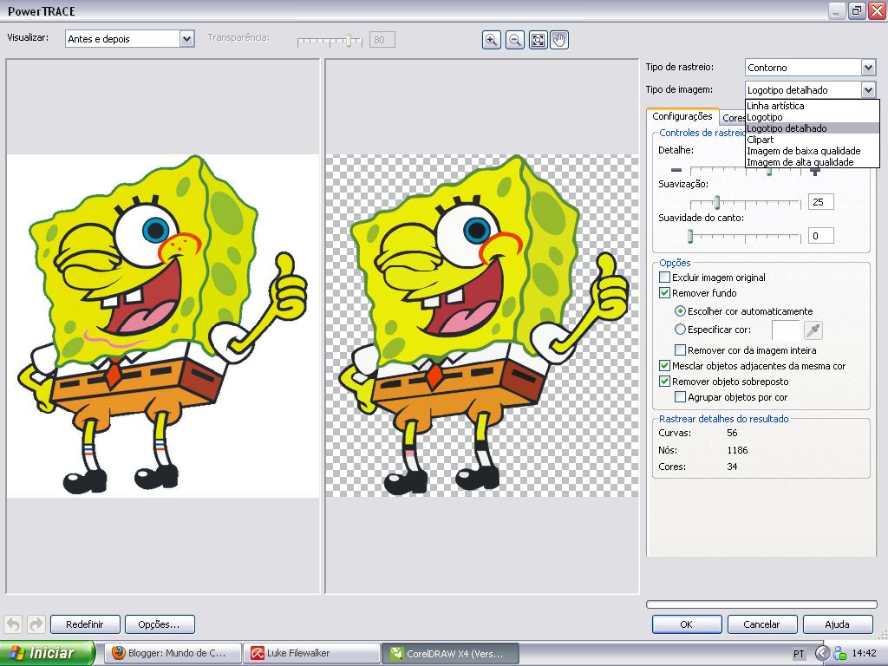The height and width of the screenshot is (666, 888).
Task: Collapse the Tipo de imagem dropdown arrow
Action: (868, 90)
